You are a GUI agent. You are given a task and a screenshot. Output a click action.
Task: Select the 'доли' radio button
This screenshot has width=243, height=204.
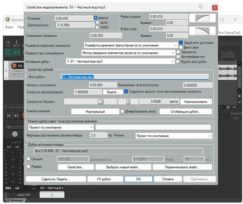click(97, 22)
